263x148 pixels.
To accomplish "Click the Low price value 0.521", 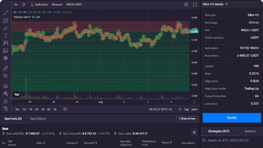I will point(255,104).
